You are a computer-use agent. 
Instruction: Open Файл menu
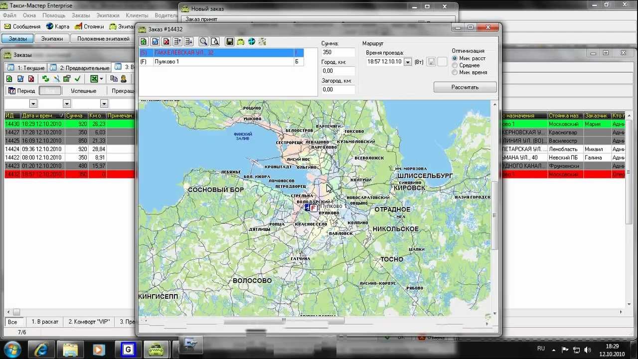(9, 15)
